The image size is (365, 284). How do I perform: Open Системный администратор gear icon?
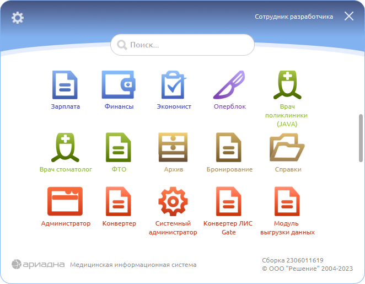pyautogui.click(x=173, y=201)
